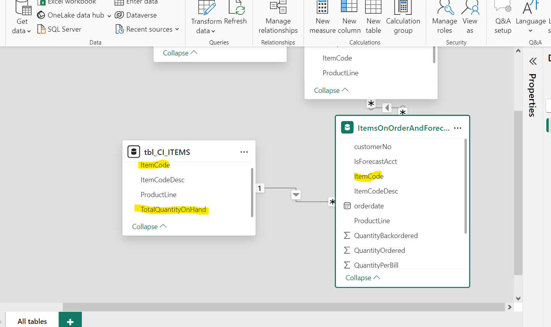Select the customerNo field

[373, 147]
